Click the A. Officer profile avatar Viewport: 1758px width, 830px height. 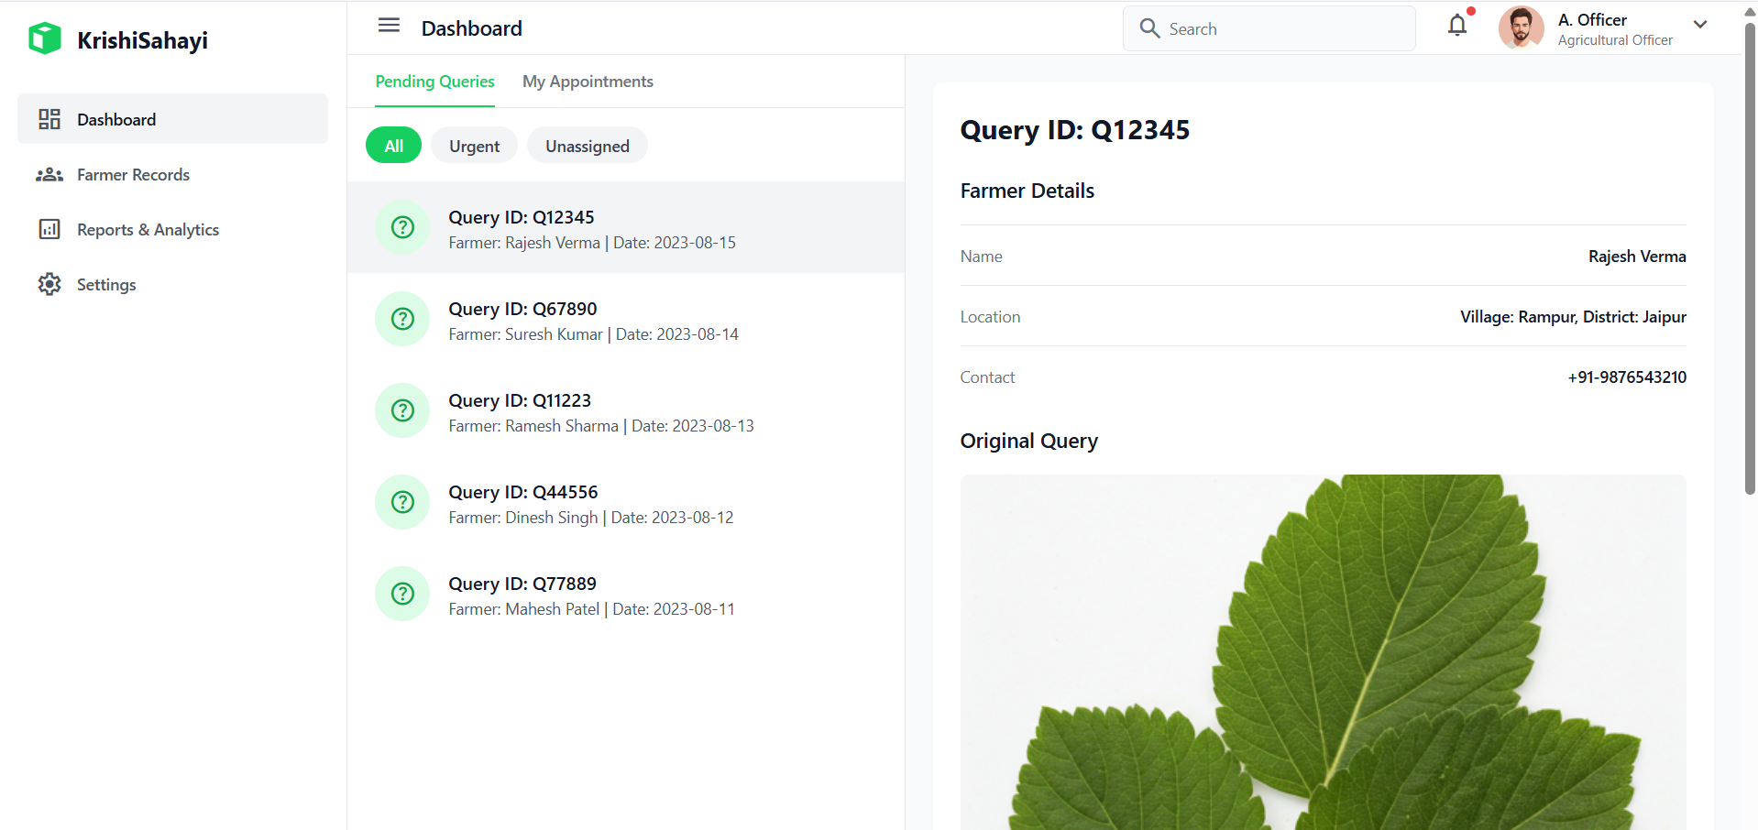(x=1521, y=27)
